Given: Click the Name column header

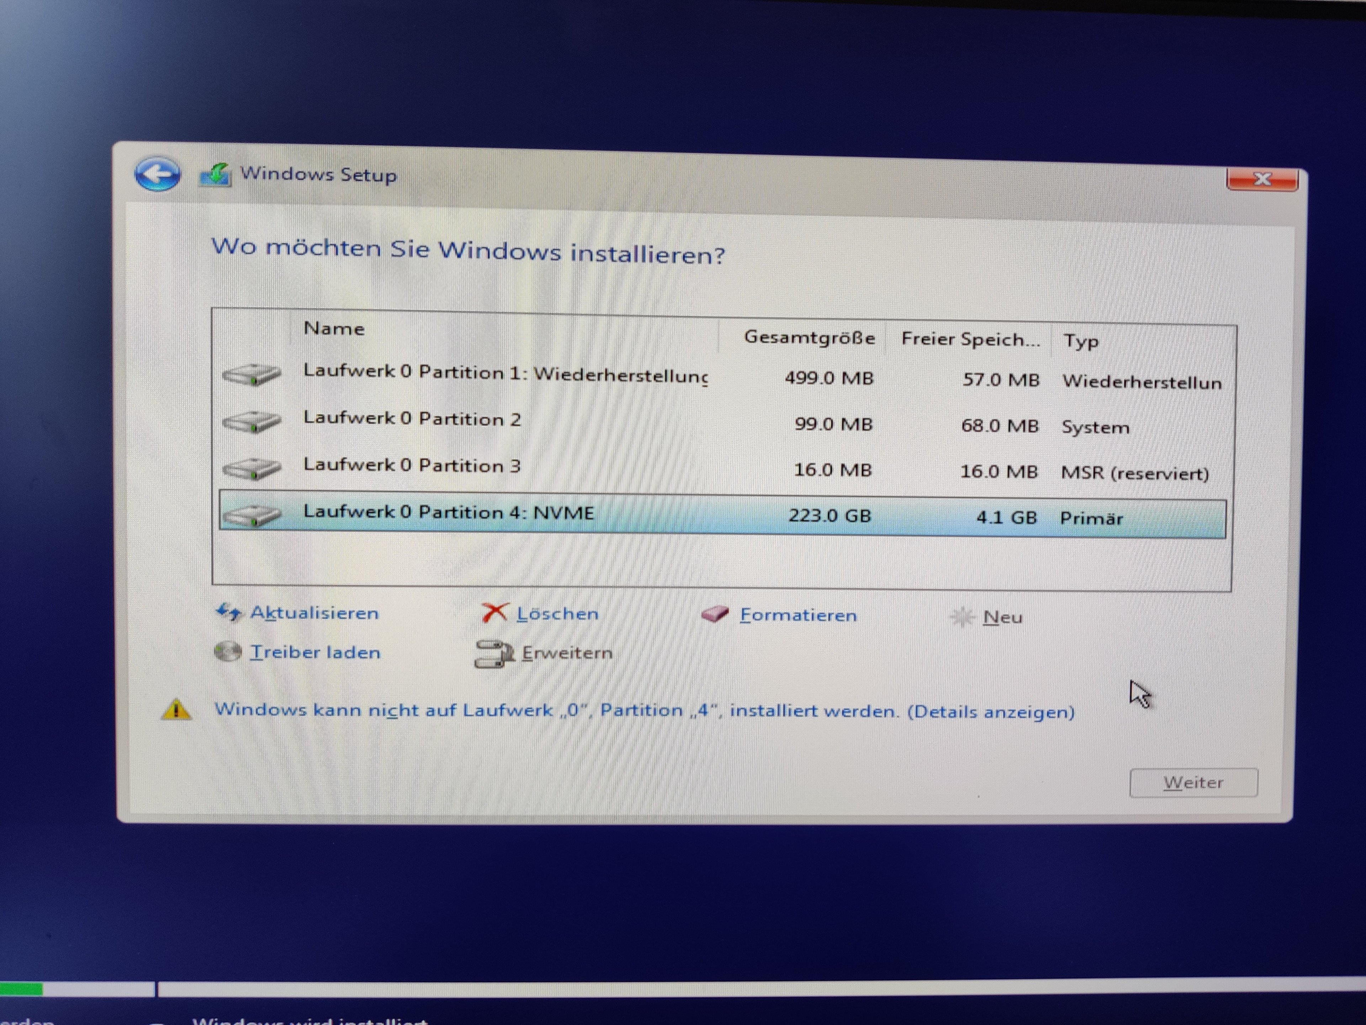Looking at the screenshot, I should tap(334, 329).
